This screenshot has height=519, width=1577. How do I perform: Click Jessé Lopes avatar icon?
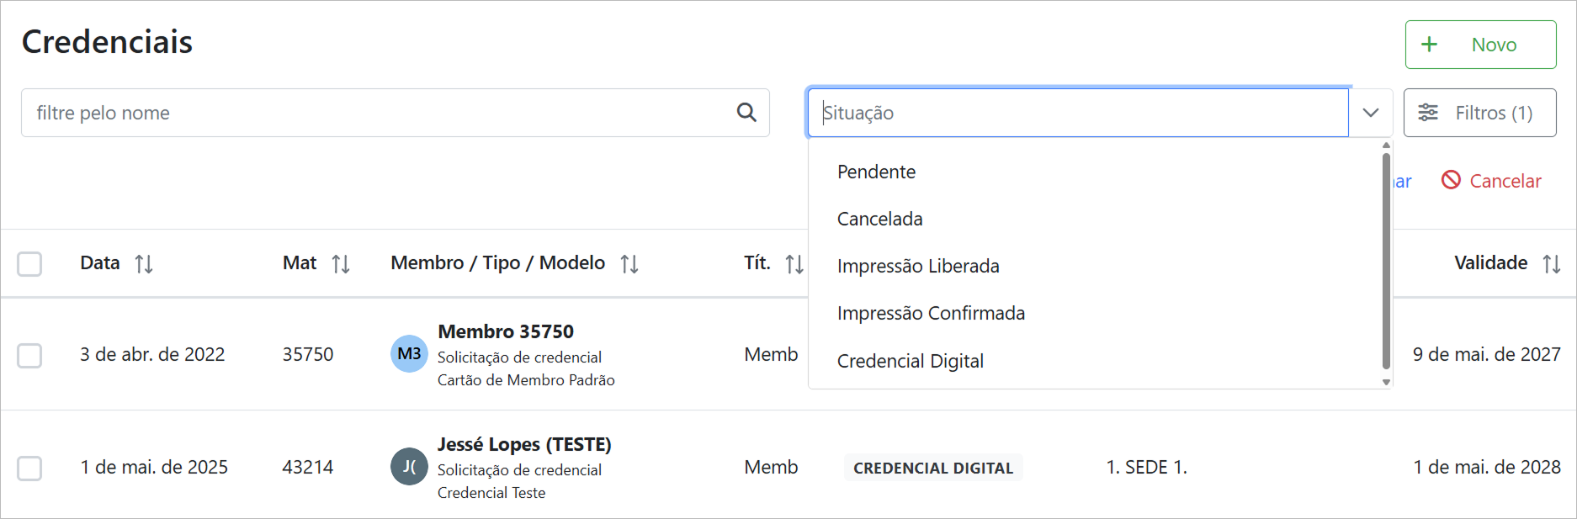[x=409, y=467]
